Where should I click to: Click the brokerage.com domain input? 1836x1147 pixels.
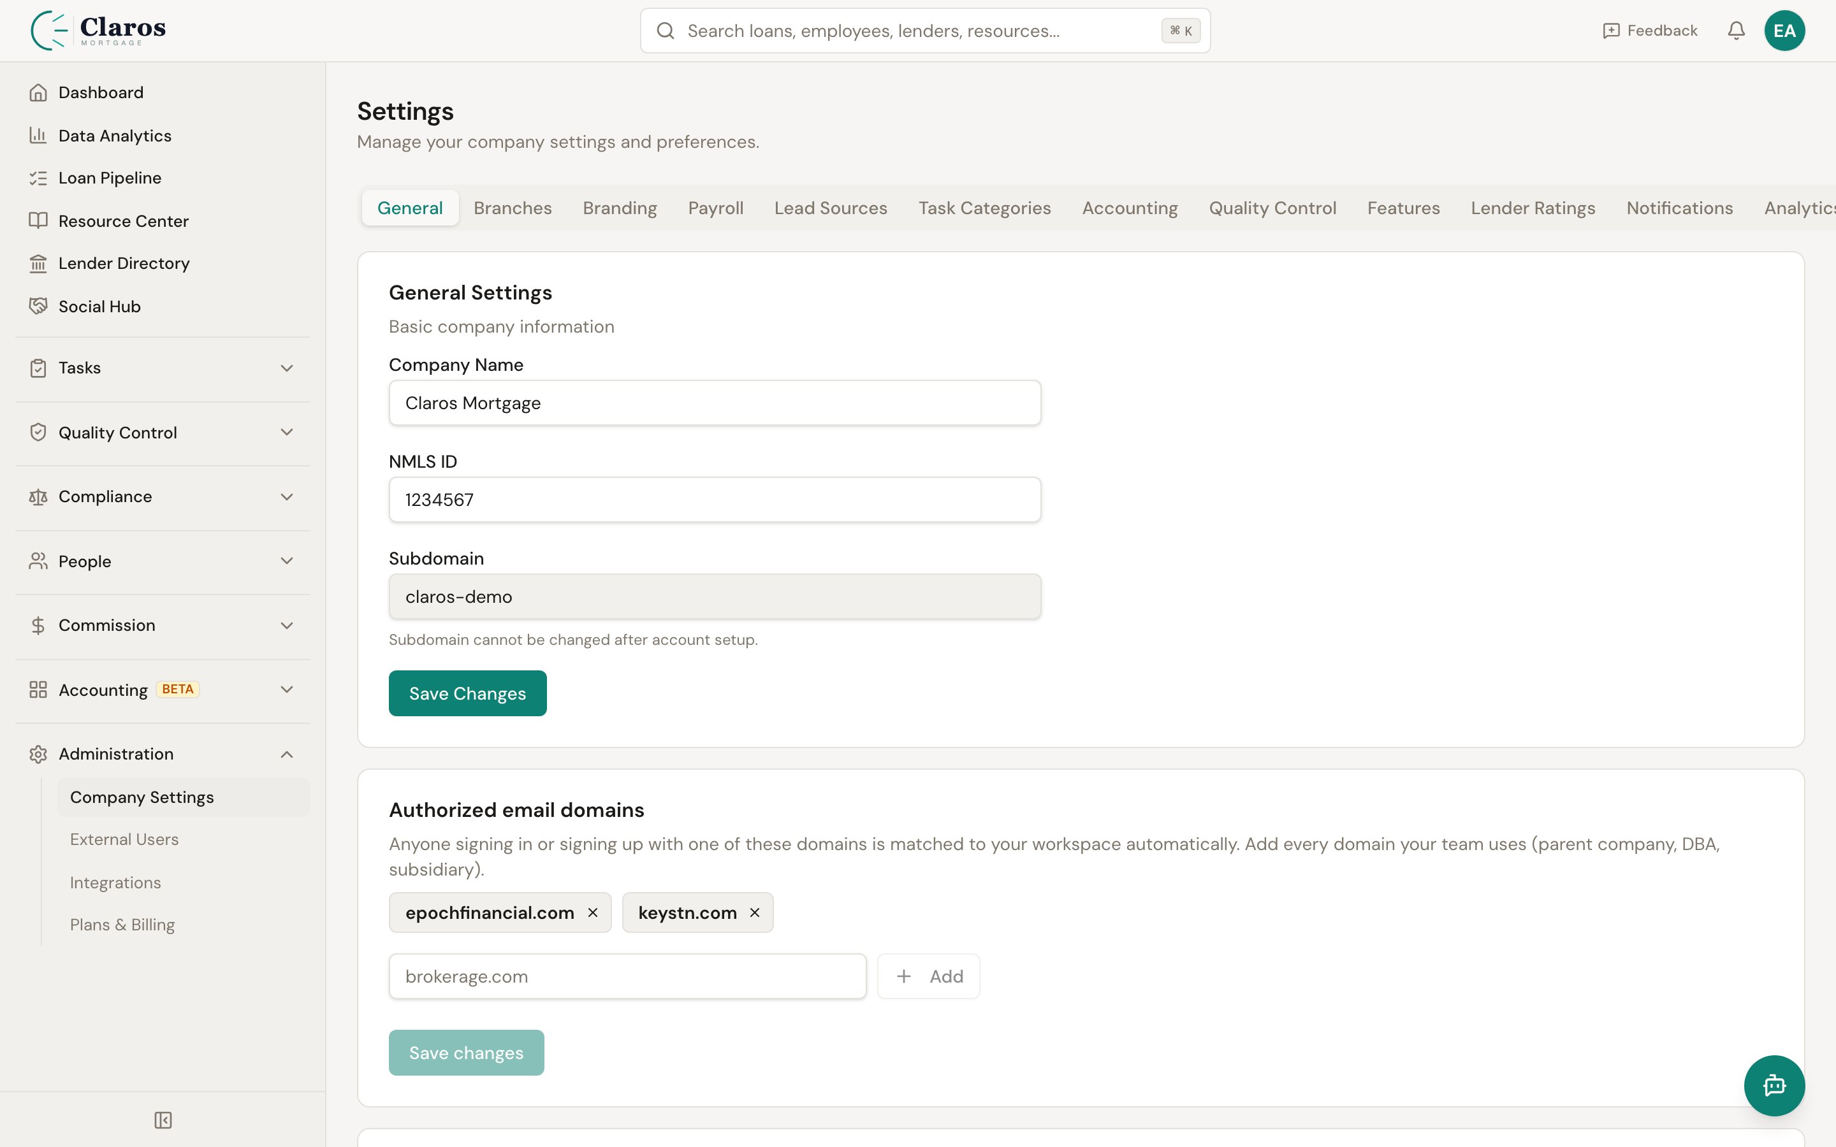(627, 976)
